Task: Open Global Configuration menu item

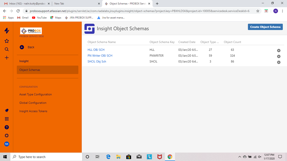Action: point(33,103)
